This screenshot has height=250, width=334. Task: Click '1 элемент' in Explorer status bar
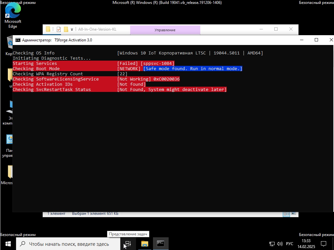(x=56, y=213)
